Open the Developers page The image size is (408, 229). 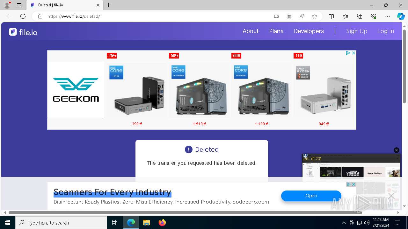point(309,31)
